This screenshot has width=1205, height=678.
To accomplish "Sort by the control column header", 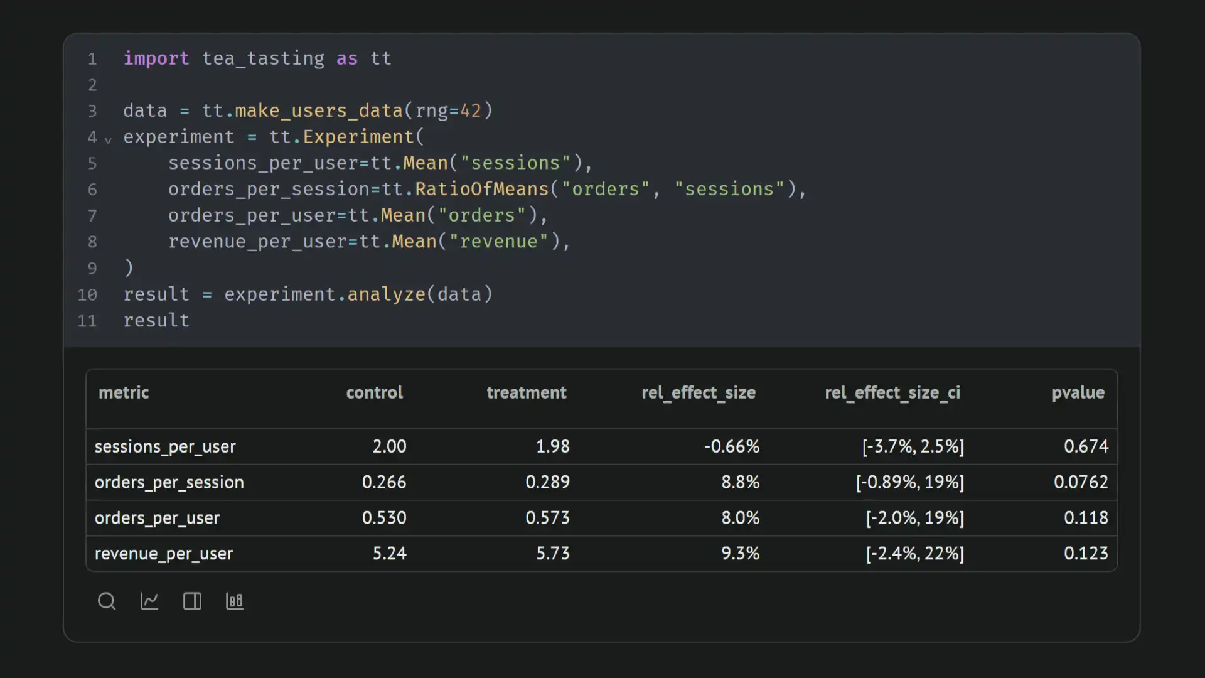I will [374, 393].
